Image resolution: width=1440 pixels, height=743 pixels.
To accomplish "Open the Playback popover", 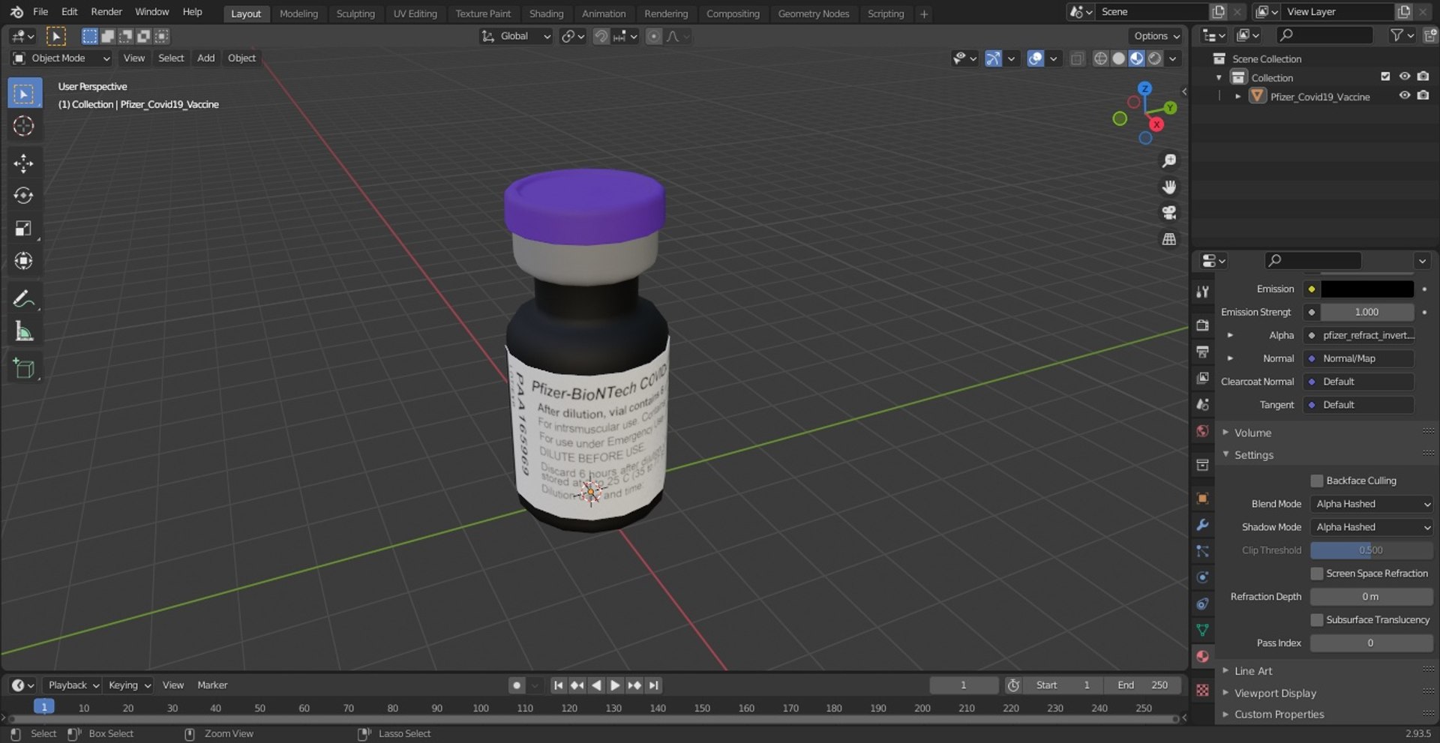I will [73, 685].
